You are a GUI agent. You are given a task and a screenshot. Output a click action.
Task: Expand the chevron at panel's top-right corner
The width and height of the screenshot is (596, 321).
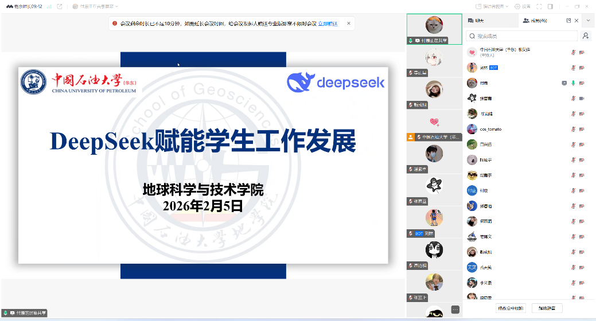coord(588,20)
